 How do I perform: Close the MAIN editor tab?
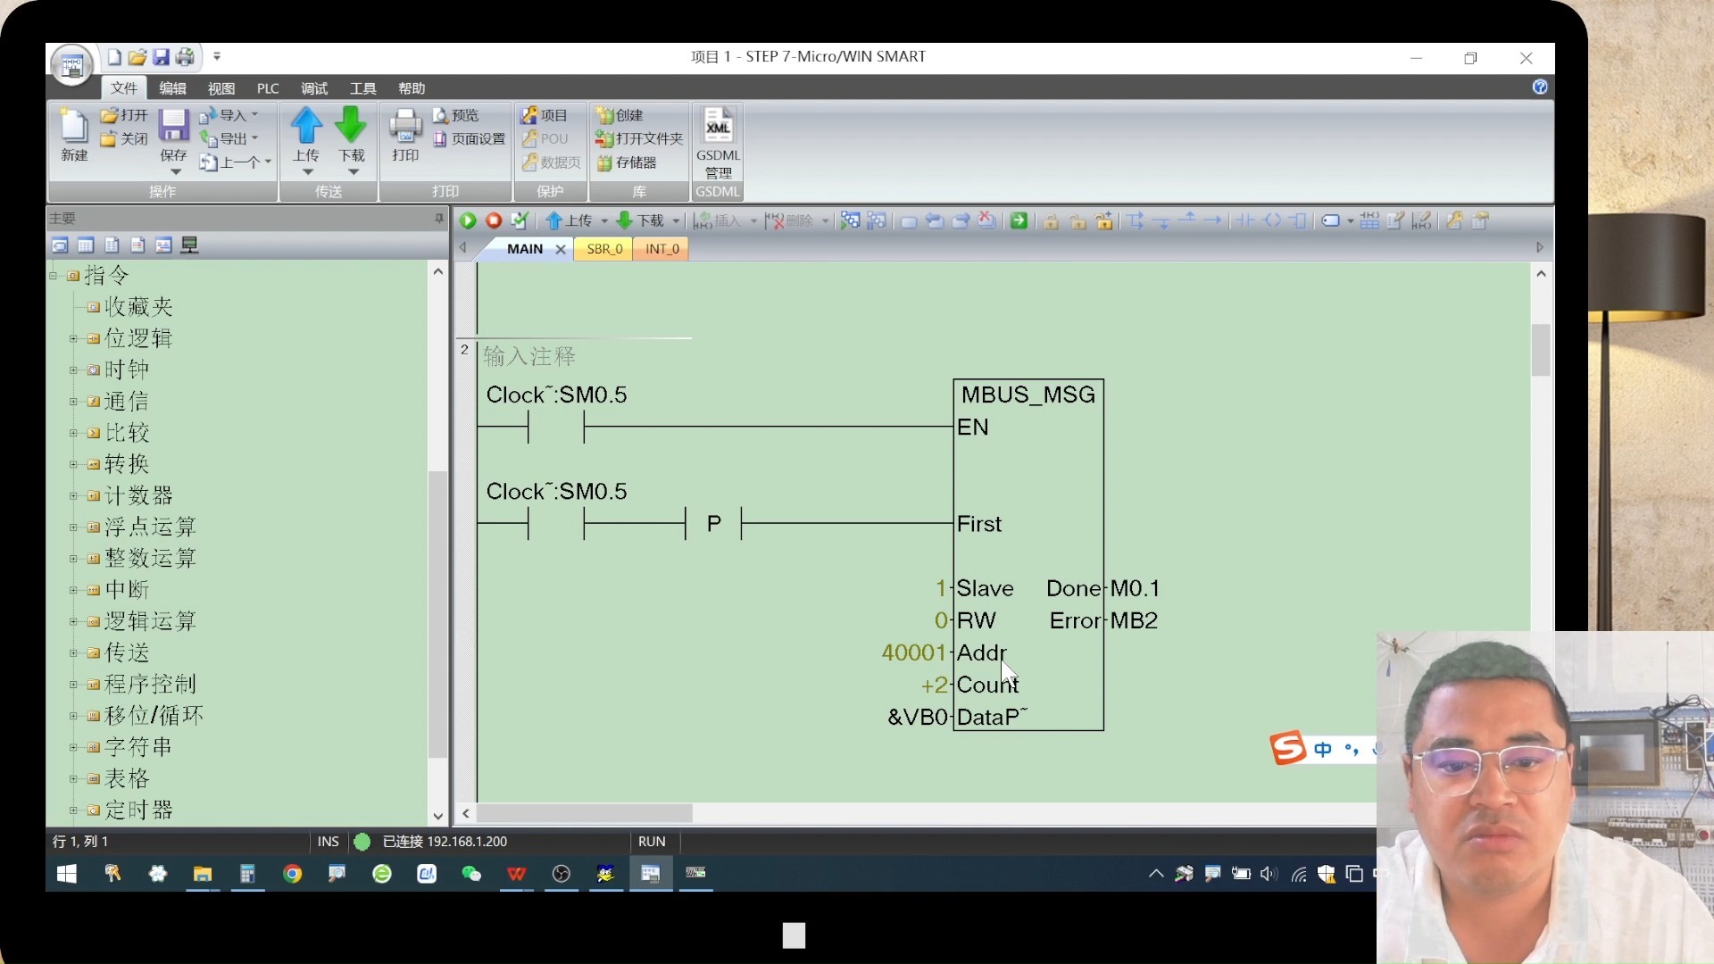coord(561,249)
